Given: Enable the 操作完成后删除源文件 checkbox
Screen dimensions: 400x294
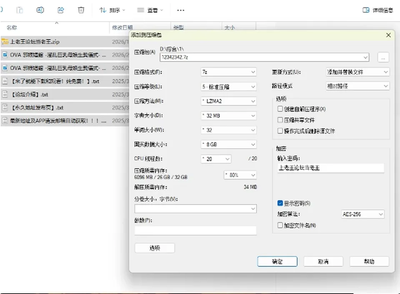Looking at the screenshot, I should [280, 131].
